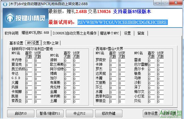Viewport: 184px width, 119px height.
Task: Click 土罐 like count field
Action: [67, 101]
